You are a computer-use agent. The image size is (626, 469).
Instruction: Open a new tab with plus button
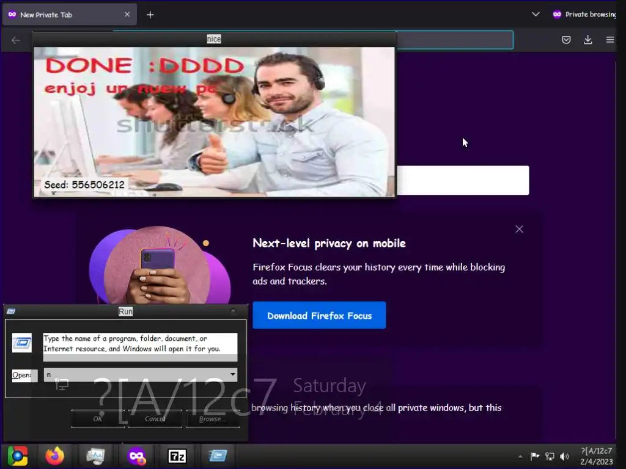point(150,15)
